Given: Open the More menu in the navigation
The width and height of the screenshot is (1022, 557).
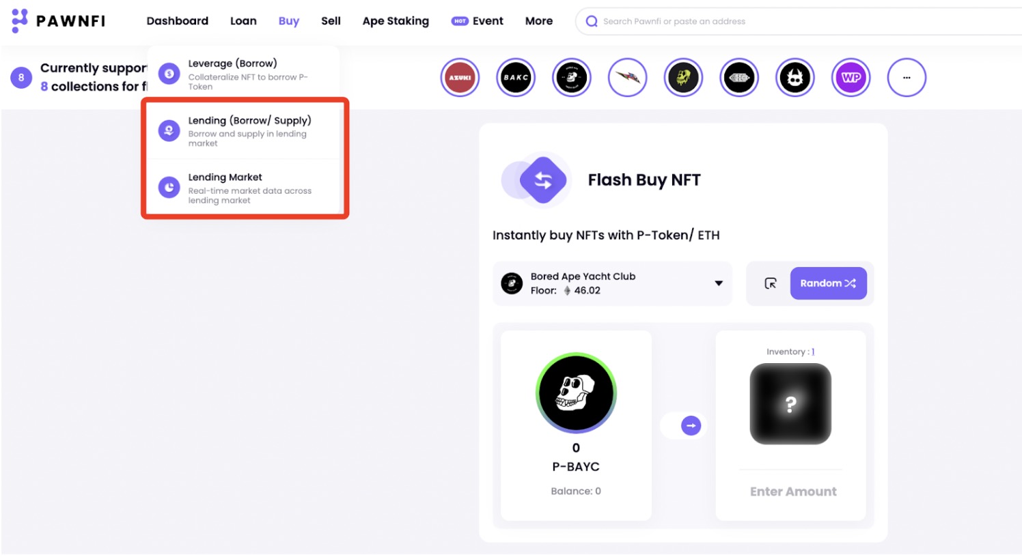Looking at the screenshot, I should click(538, 21).
